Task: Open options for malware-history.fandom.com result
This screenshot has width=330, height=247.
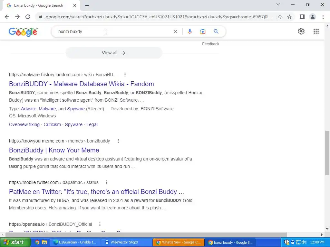Action: pyautogui.click(x=125, y=75)
